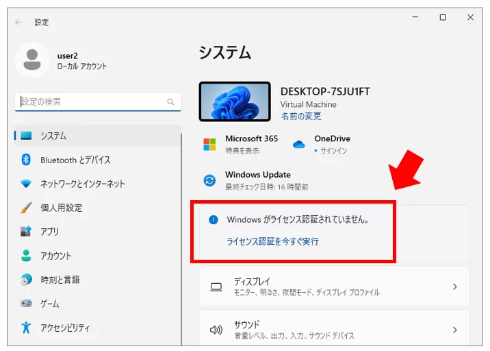This screenshot has width=490, height=351.
Task: Click the user2 profile avatar
Action: coord(32,60)
